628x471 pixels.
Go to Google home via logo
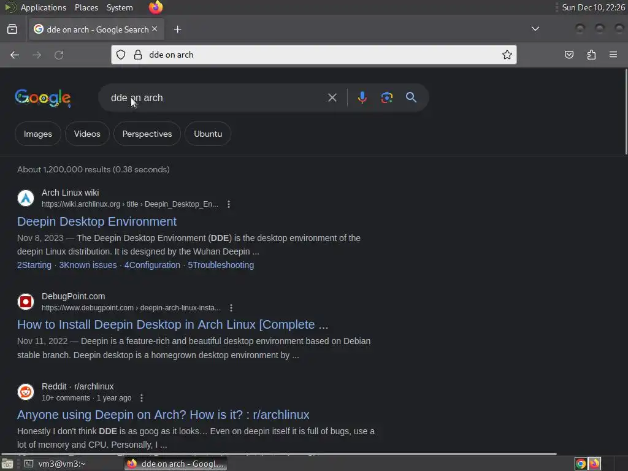(x=43, y=98)
